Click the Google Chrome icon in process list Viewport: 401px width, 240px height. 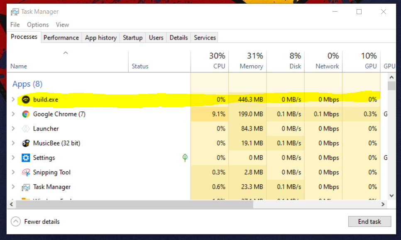(x=26, y=114)
